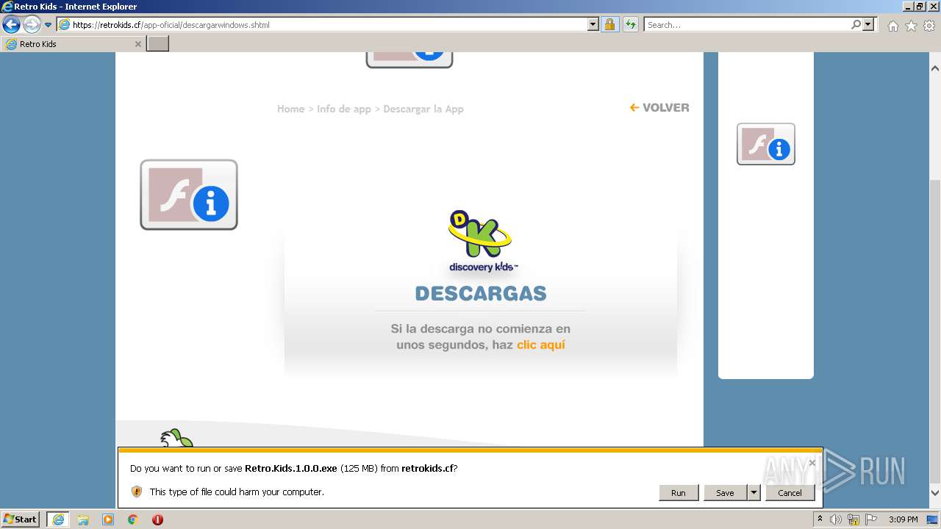941x529 pixels.
Task: Expand the Save options dropdown arrow
Action: (x=754, y=493)
